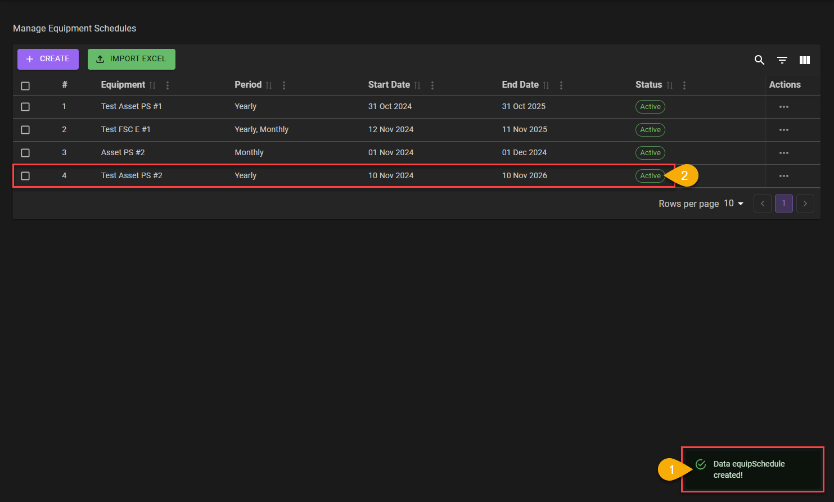Open End Date column options menu
The image size is (834, 502).
[x=561, y=85]
